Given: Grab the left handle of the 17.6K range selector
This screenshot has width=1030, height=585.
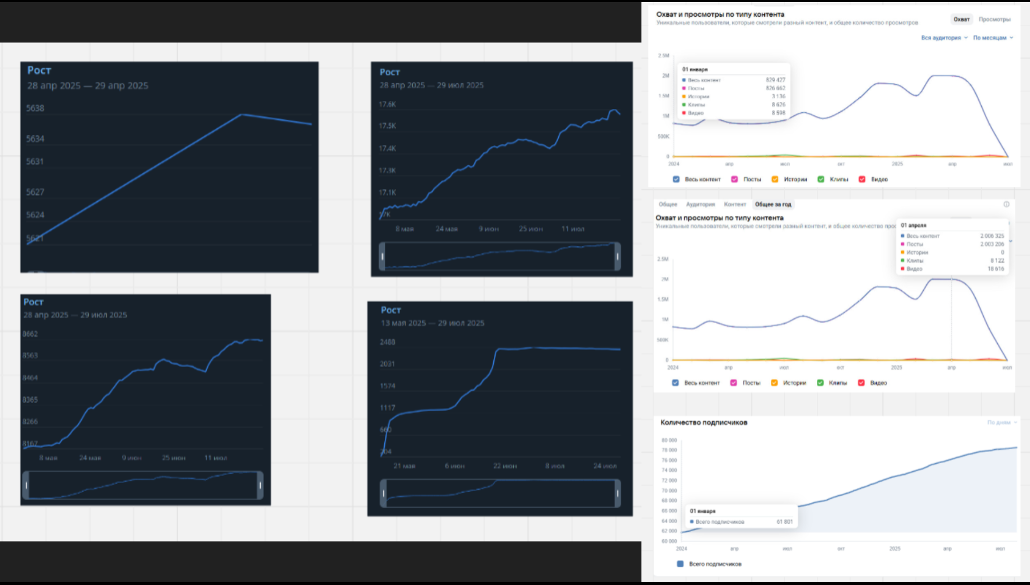Looking at the screenshot, I should click(x=383, y=257).
